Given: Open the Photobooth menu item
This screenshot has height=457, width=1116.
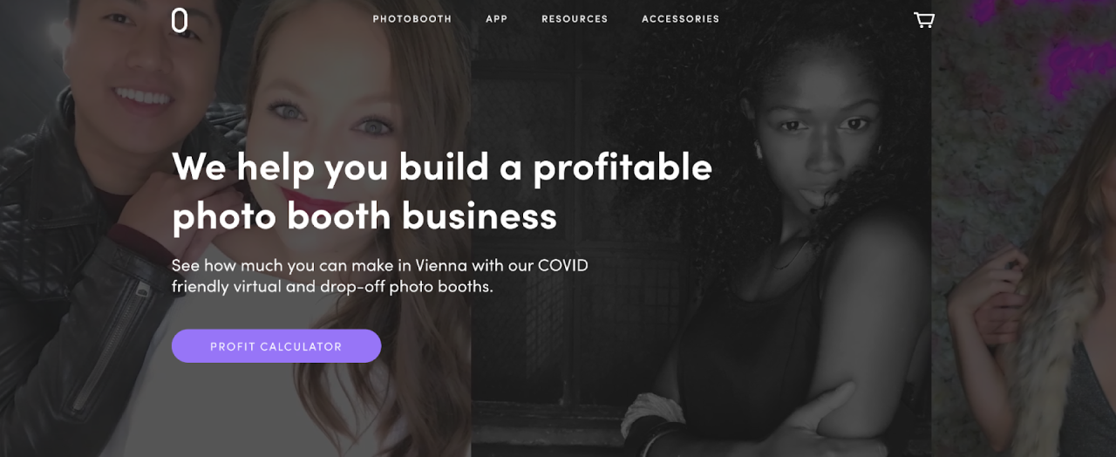Looking at the screenshot, I should point(412,19).
